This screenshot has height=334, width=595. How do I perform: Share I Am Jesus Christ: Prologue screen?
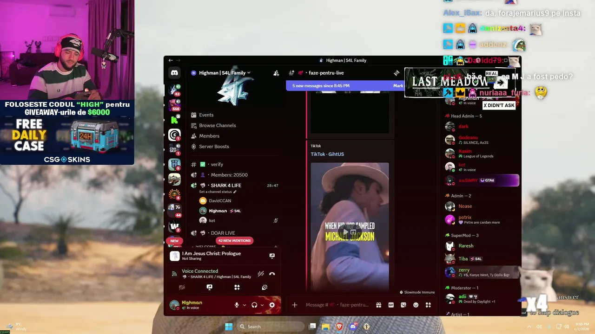(272, 256)
